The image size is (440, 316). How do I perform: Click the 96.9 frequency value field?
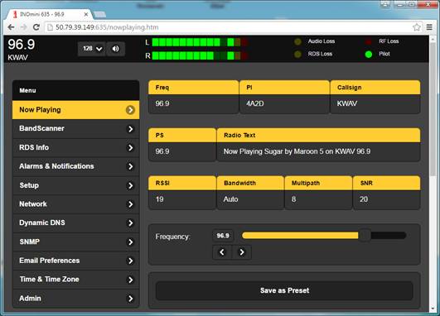click(223, 236)
